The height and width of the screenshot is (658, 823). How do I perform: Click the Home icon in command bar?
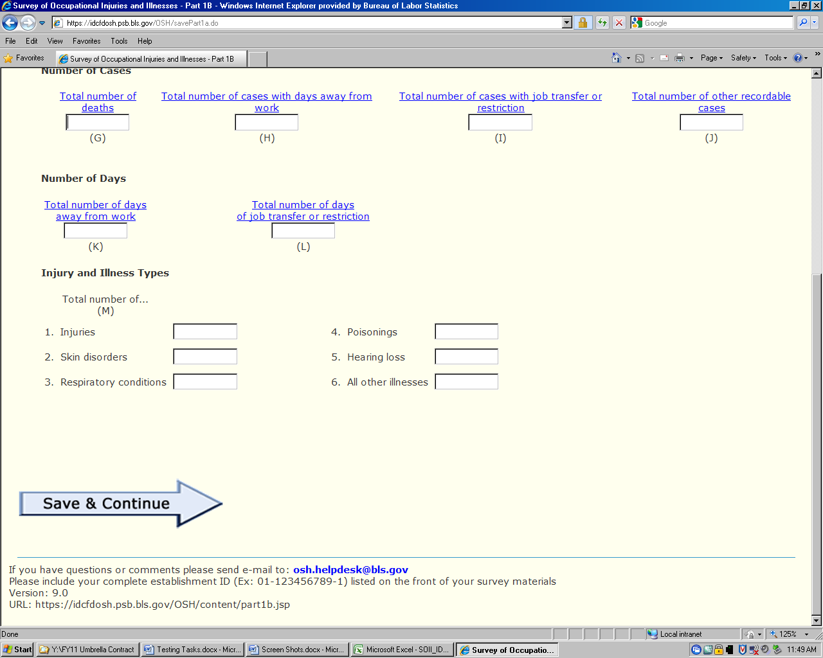616,58
